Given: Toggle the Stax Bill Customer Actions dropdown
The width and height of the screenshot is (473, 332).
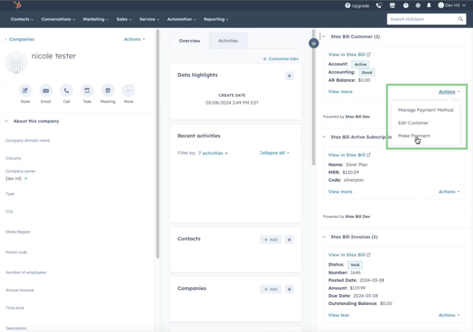Looking at the screenshot, I should coord(449,91).
